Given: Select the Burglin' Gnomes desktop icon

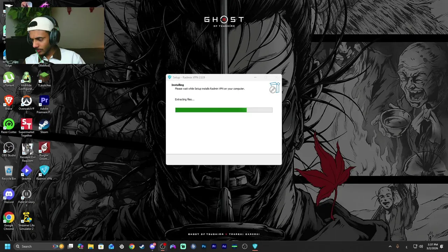Looking at the screenshot, I should pos(44,151).
